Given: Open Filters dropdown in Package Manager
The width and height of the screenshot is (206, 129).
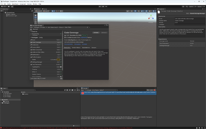Looking at the screenshot, I should coord(61,27).
